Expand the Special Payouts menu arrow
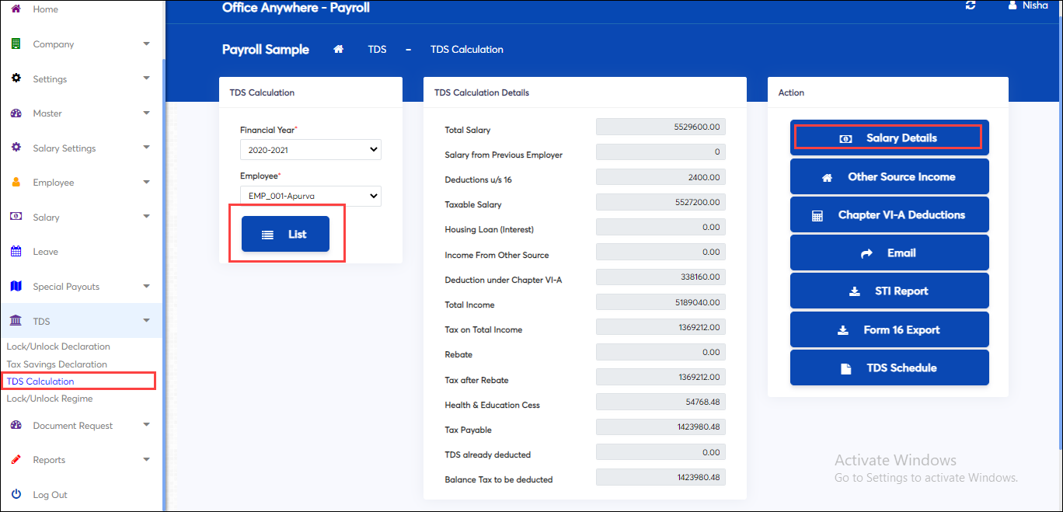The image size is (1063, 512). point(146,286)
